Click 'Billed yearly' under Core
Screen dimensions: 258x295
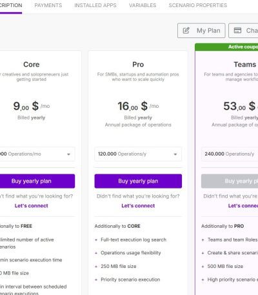pos(32,117)
